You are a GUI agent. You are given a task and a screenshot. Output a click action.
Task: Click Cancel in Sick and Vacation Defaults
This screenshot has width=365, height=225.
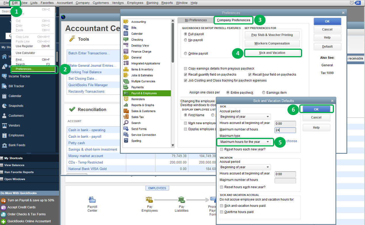tap(316, 117)
